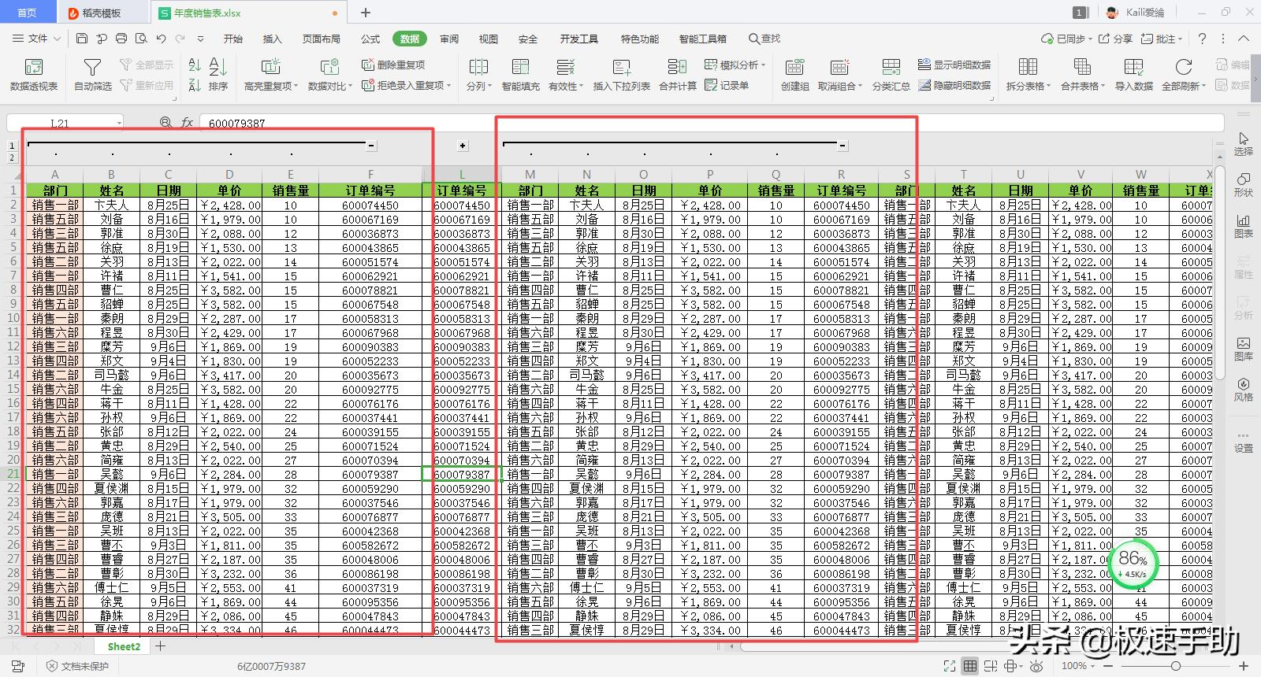Click the 删除重复项 icon
Screen dimensions: 1261x677
(x=367, y=65)
